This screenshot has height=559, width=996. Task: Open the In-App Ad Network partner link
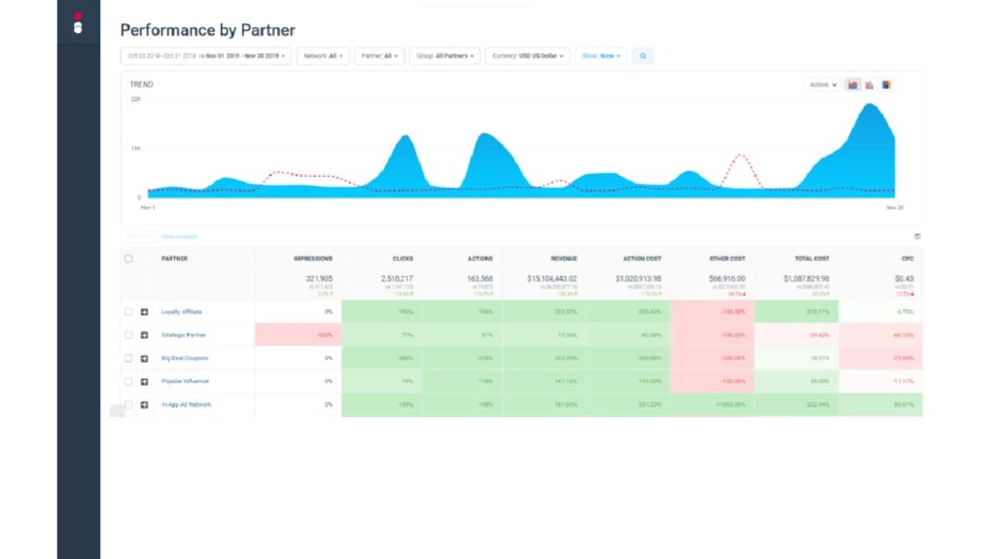186,404
